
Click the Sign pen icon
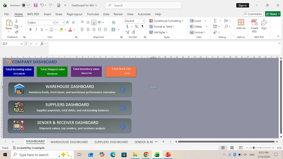point(264,24)
